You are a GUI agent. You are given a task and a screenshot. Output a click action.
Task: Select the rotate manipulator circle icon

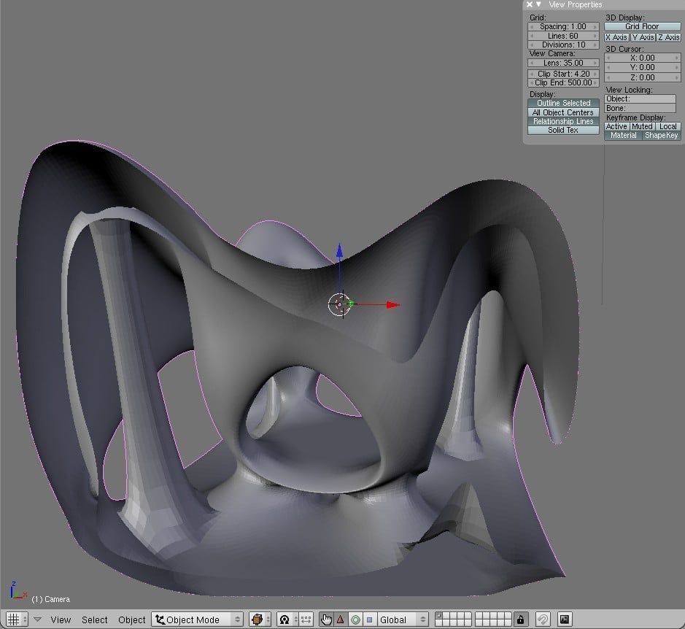(355, 620)
